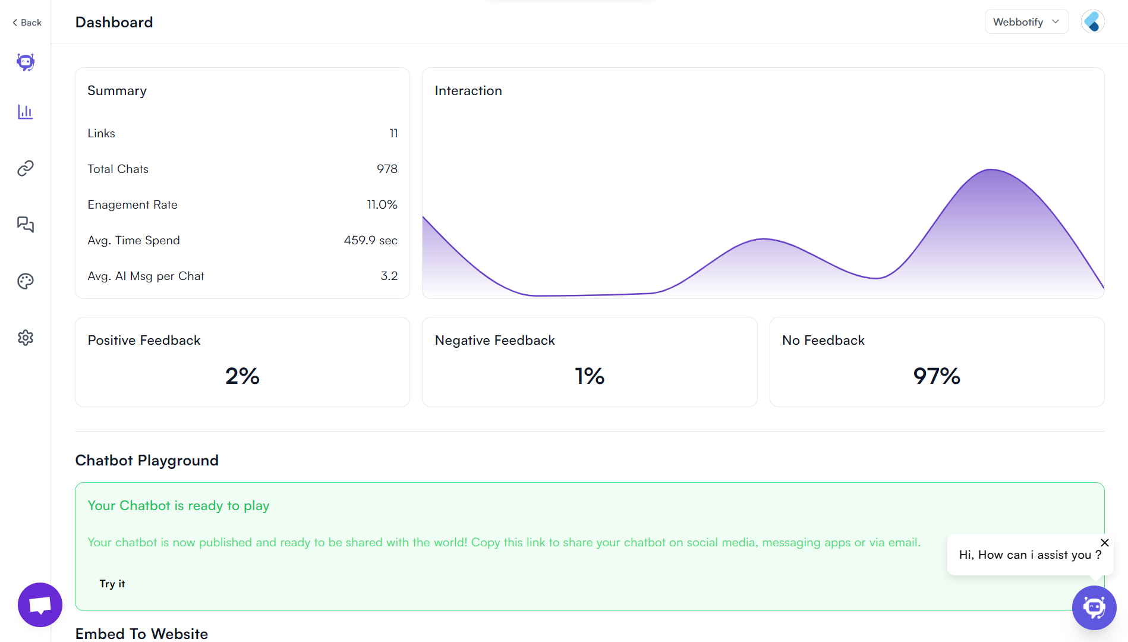This screenshot has width=1128, height=642.
Task: Click the Try it button
Action: coord(112,584)
